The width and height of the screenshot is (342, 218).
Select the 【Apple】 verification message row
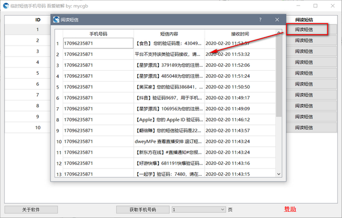point(169,120)
